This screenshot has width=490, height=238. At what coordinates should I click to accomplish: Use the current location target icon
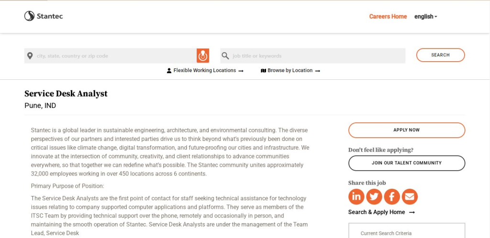click(x=203, y=55)
